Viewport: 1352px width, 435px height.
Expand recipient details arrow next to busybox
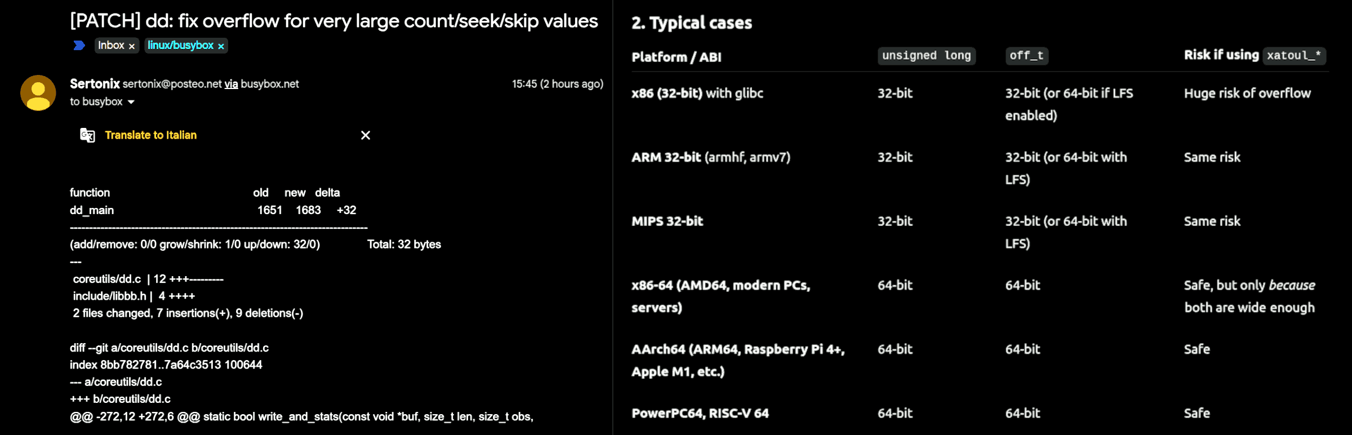[131, 102]
